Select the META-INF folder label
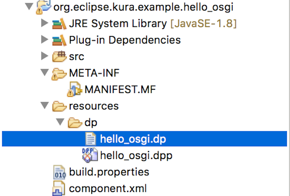Screen dimensions: 290x196 [94, 73]
